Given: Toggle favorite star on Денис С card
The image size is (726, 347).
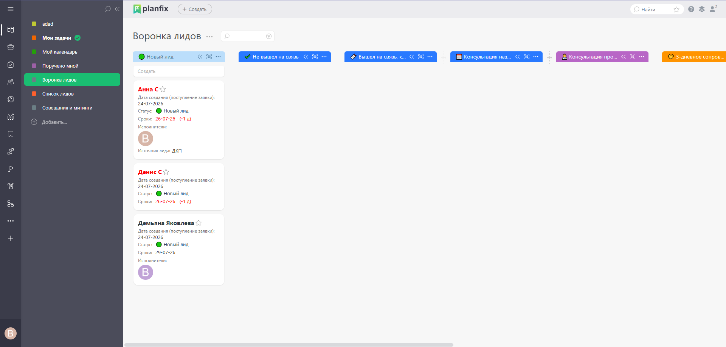Looking at the screenshot, I should coord(166,172).
